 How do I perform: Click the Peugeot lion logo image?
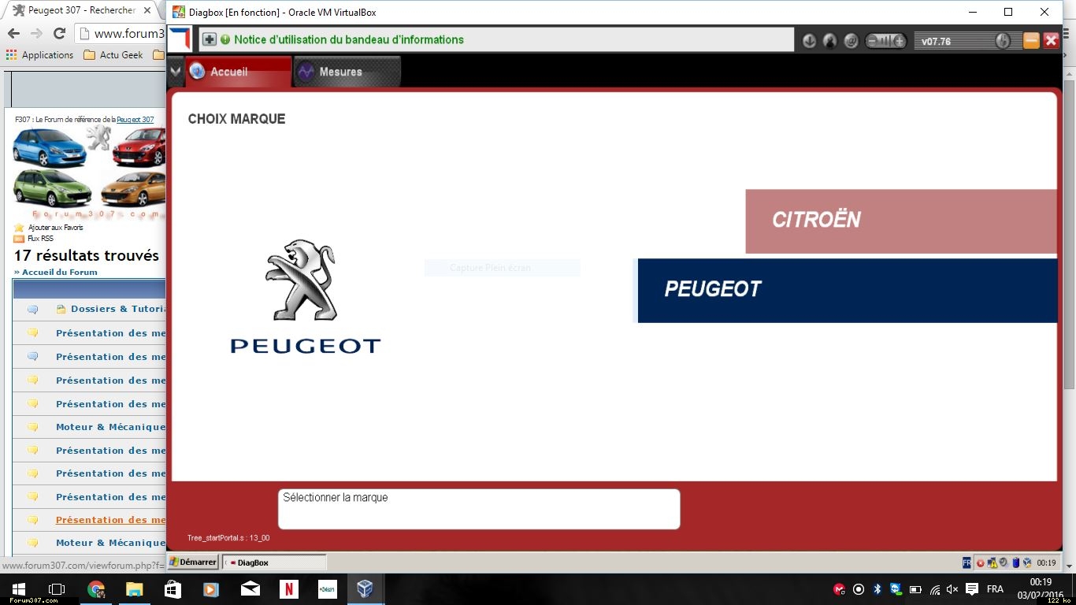tap(305, 297)
